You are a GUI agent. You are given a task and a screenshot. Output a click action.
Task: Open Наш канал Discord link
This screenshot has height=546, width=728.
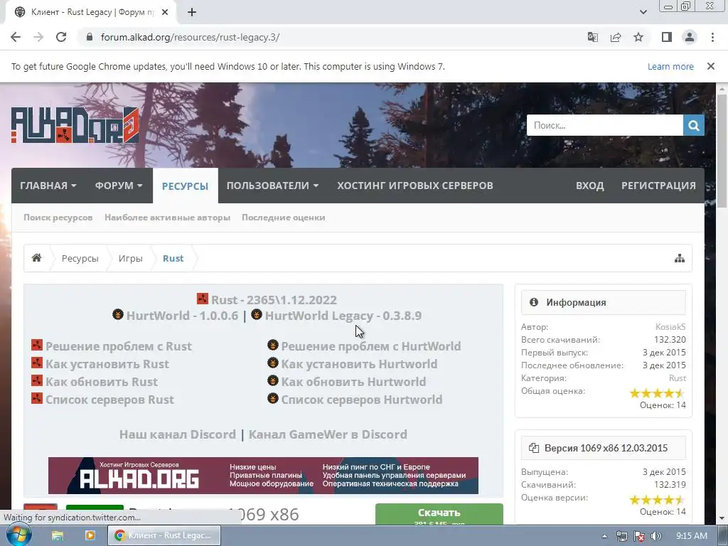click(177, 434)
